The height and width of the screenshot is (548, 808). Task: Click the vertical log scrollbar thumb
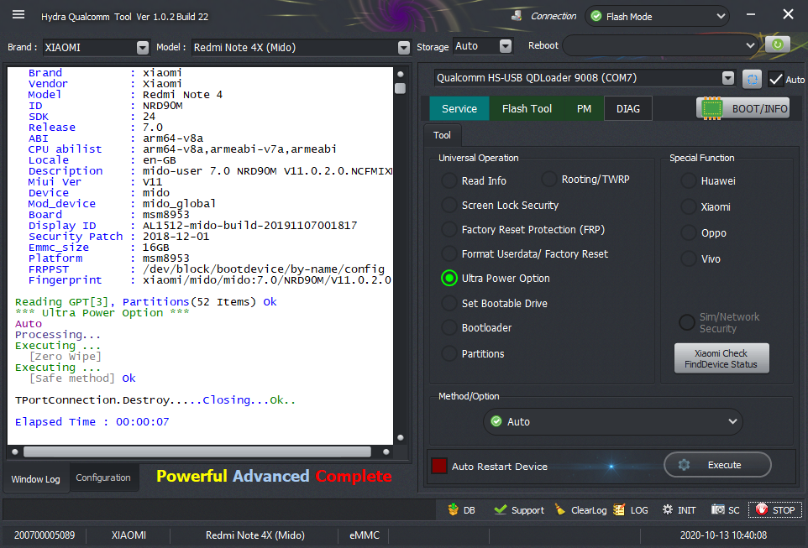coord(401,88)
